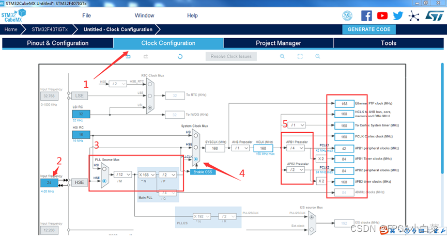Viewport: 447px width, 238px height.
Task: Click the fit to screen icon
Action: (x=300, y=56)
